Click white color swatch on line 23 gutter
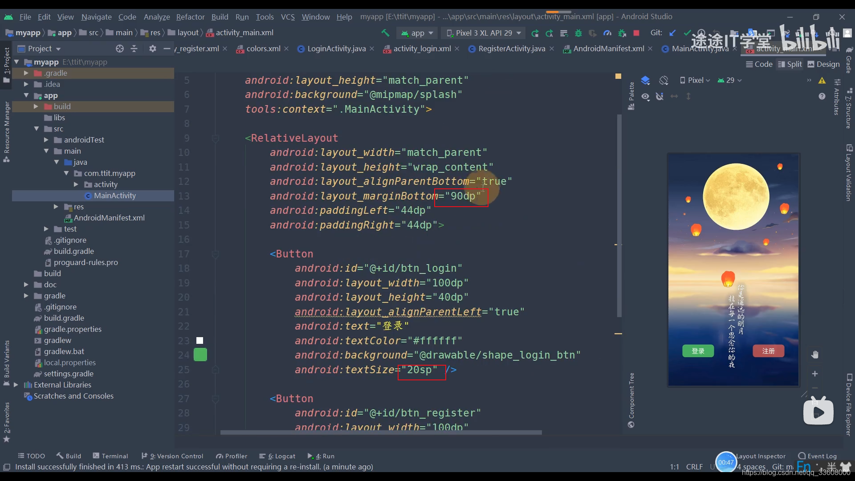The image size is (855, 481). point(200,341)
